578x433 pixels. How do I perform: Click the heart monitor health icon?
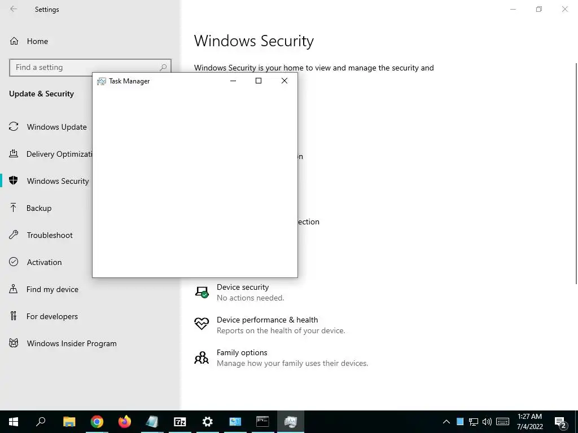tap(202, 324)
